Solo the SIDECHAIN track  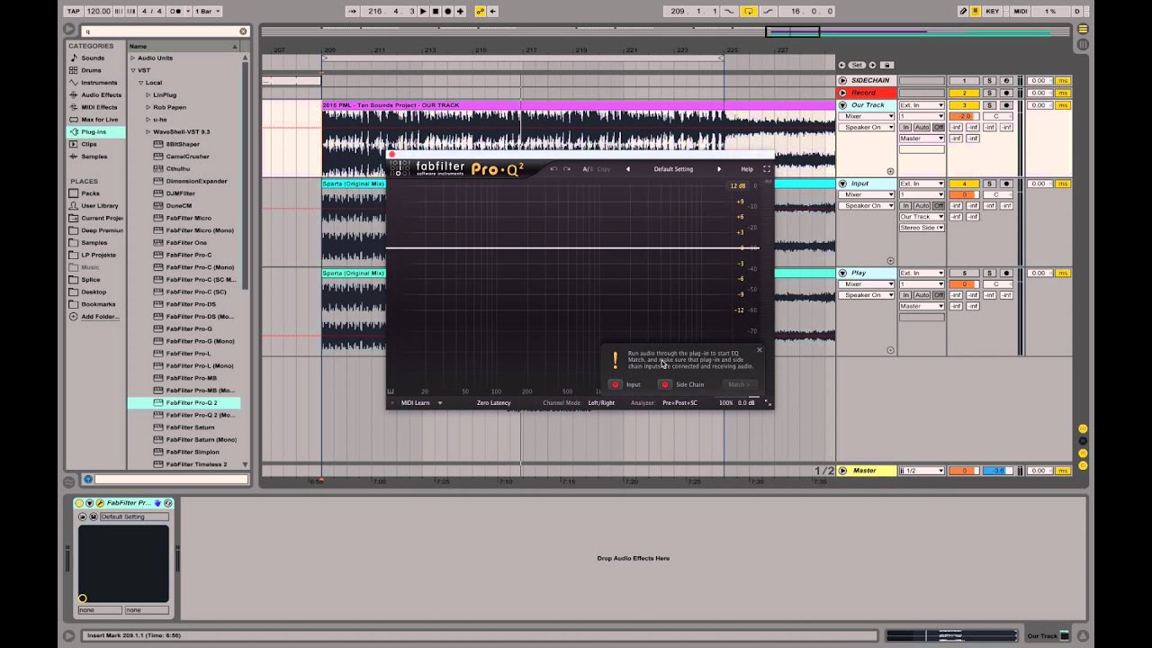[x=988, y=81]
